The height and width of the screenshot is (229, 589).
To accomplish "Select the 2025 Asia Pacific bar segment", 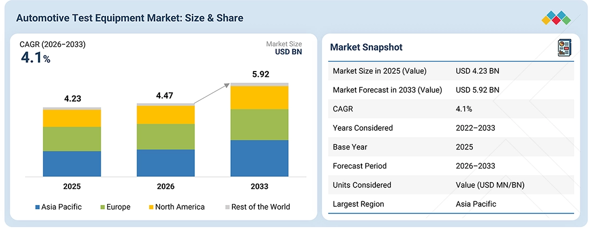I will [x=72, y=163].
